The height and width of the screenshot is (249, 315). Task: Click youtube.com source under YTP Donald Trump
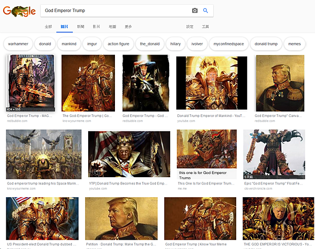point(98,189)
